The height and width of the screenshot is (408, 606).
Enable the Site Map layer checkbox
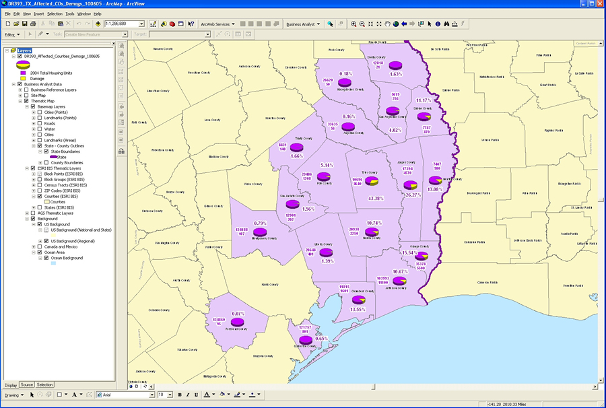click(x=26, y=95)
